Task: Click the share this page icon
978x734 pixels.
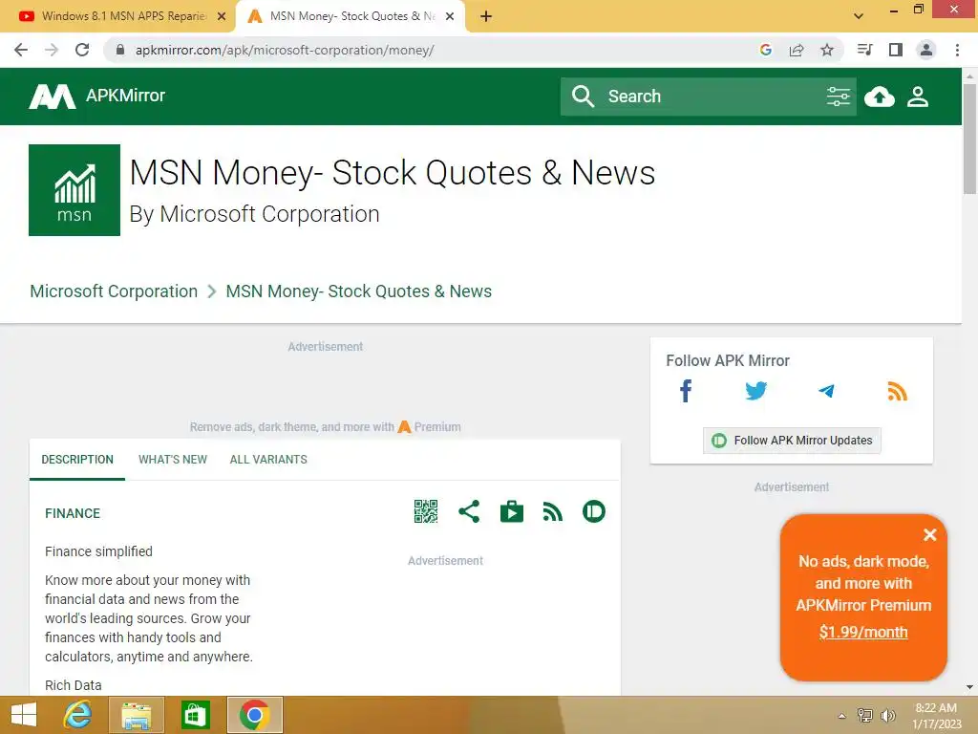Action: coord(797,50)
